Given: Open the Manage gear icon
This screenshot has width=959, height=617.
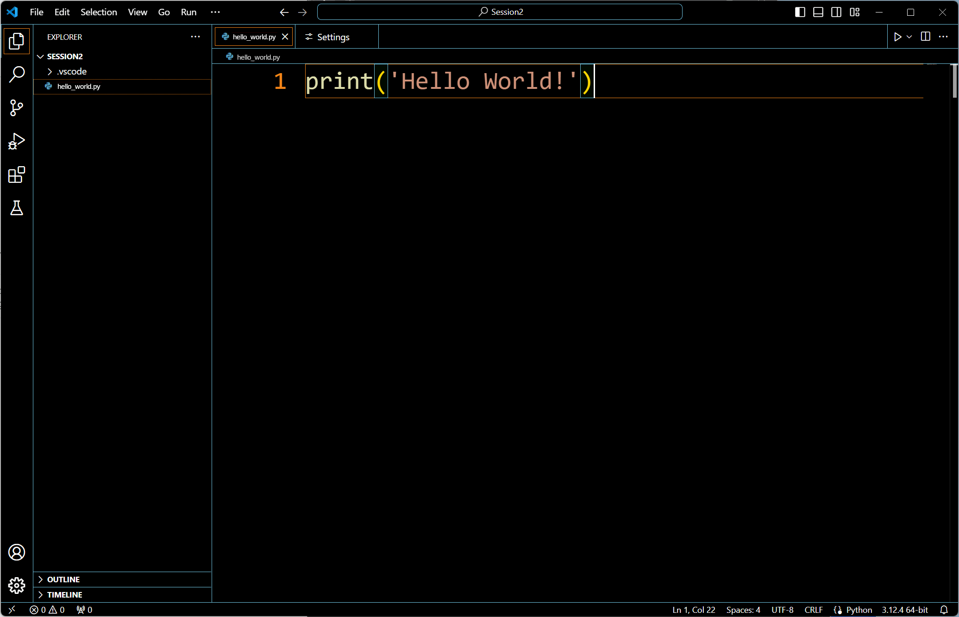Looking at the screenshot, I should click(17, 586).
